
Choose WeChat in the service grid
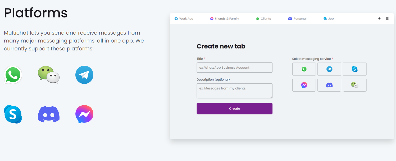point(355,85)
